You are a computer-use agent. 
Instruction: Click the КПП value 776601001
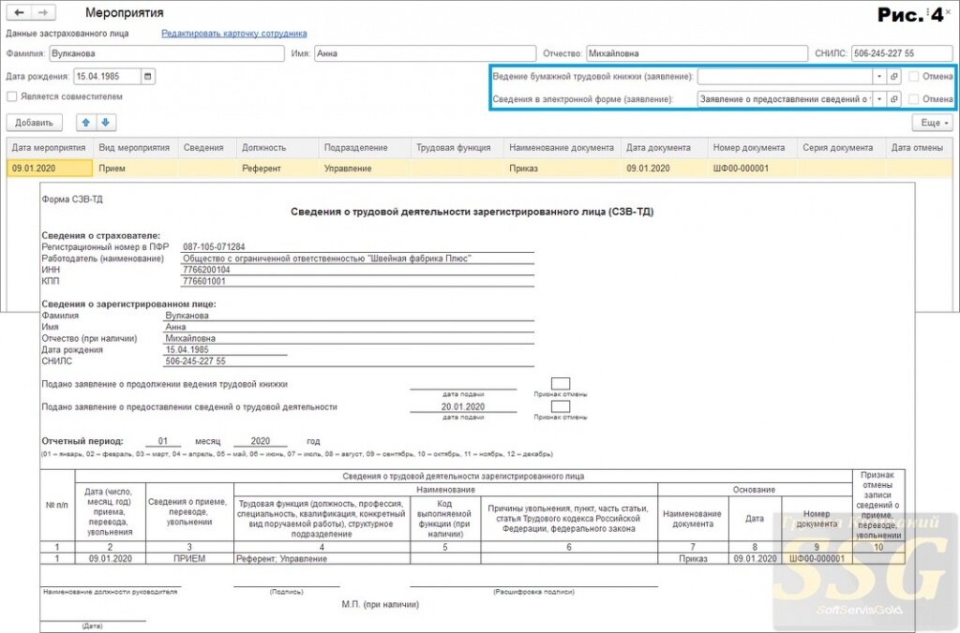[x=203, y=281]
